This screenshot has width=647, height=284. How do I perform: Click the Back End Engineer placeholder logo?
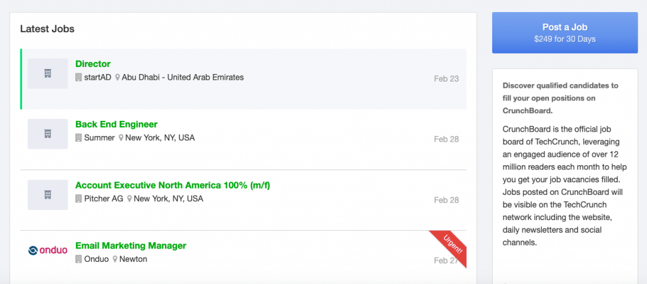pyautogui.click(x=47, y=133)
